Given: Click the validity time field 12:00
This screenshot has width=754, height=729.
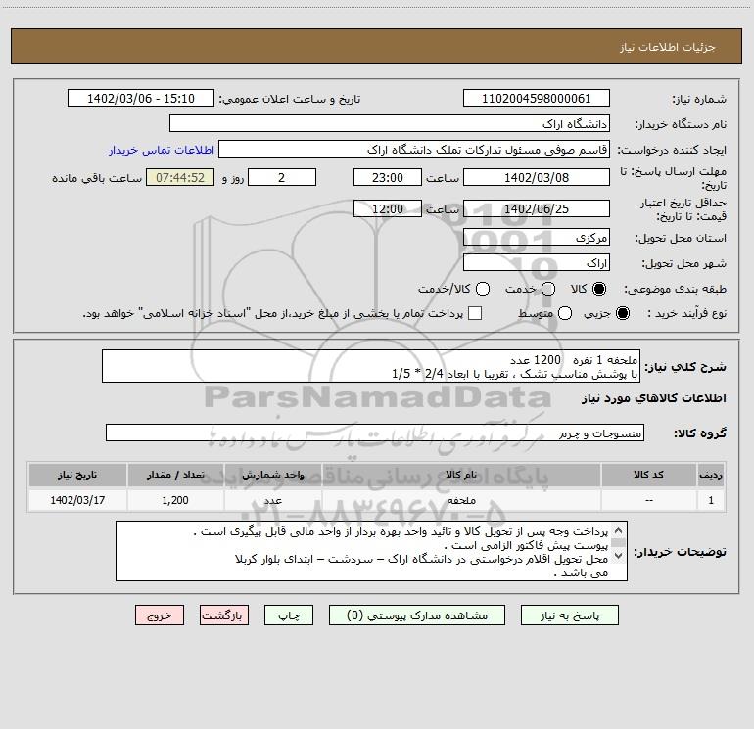Looking at the screenshot, I should click(387, 208).
